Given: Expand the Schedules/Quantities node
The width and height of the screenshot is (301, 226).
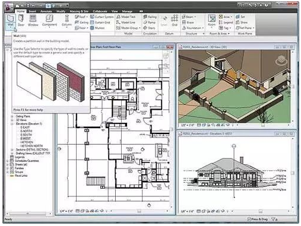Looking at the screenshot, I should 8,161.
